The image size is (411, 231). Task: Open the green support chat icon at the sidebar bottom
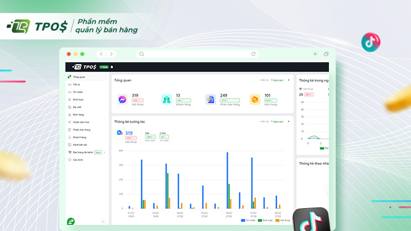71,221
